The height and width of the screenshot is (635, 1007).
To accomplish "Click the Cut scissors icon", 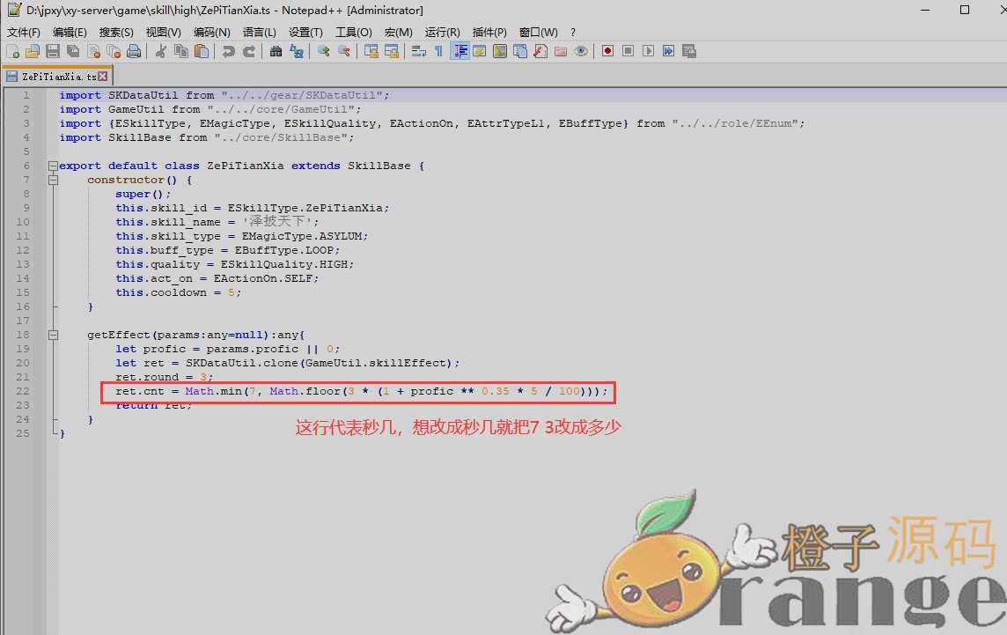I will click(161, 52).
